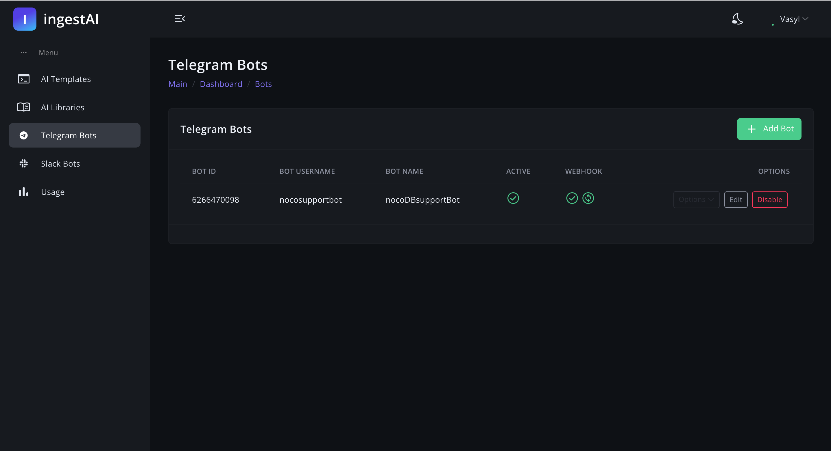Click the Add Bot button

click(769, 129)
